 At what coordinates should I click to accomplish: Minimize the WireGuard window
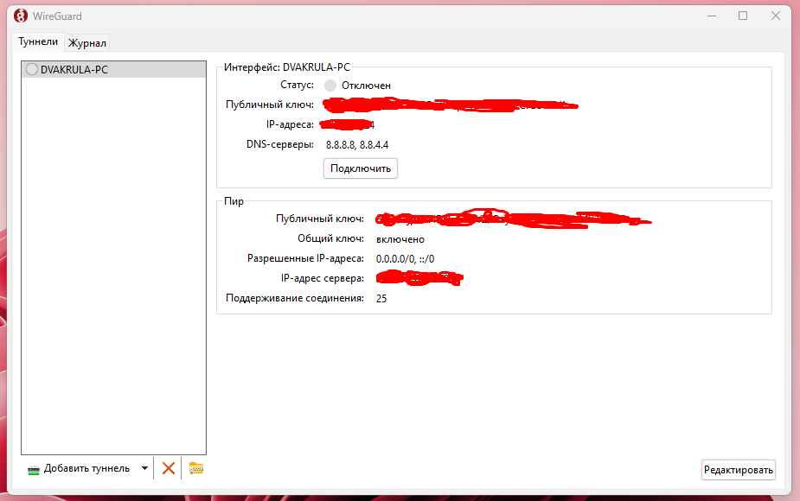coord(712,16)
